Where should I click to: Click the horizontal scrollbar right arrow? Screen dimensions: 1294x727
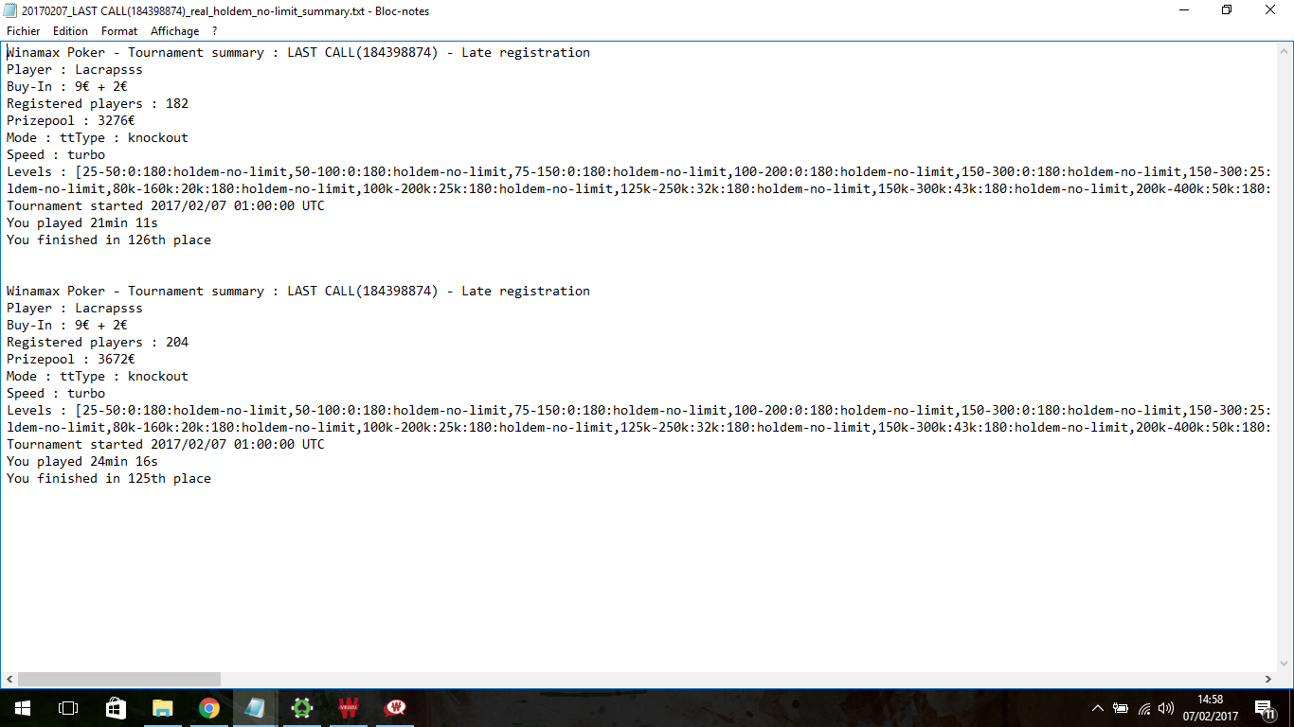pos(1269,679)
